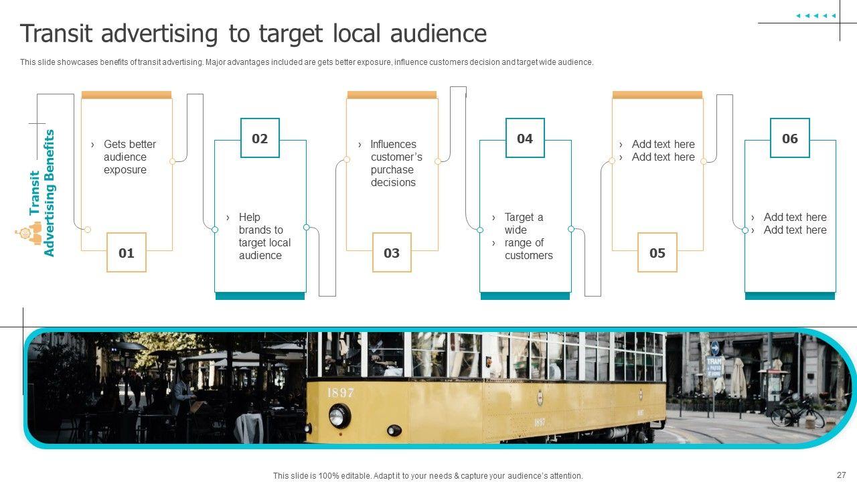Viewport: 857px width, 482px height.
Task: Select the 03 number box
Action: click(x=392, y=252)
